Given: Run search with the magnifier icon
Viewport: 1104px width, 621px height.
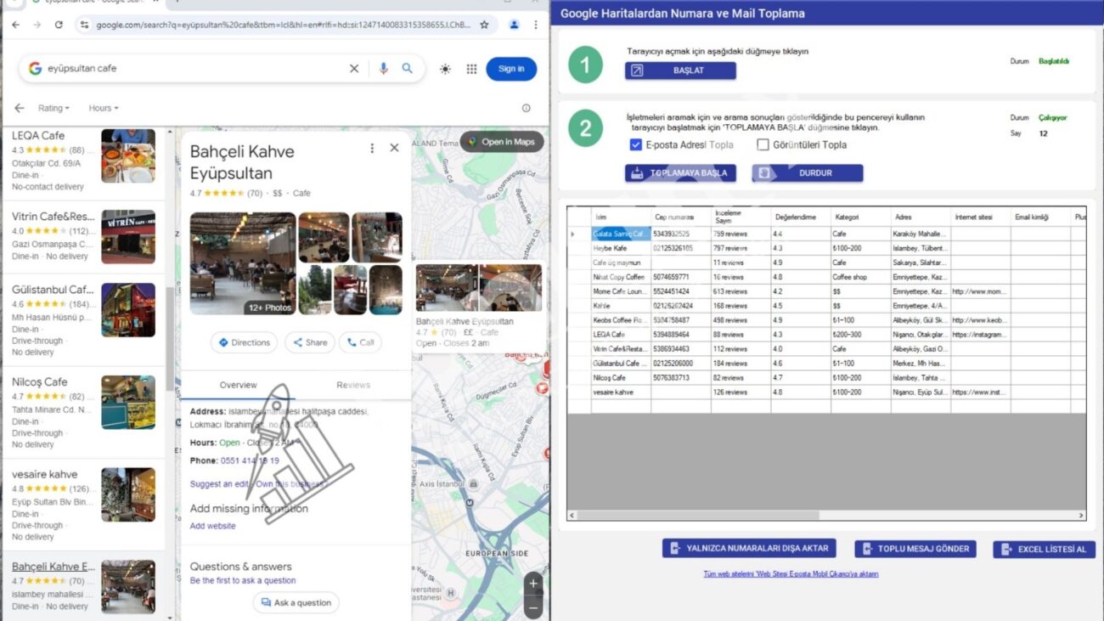Looking at the screenshot, I should point(408,69).
